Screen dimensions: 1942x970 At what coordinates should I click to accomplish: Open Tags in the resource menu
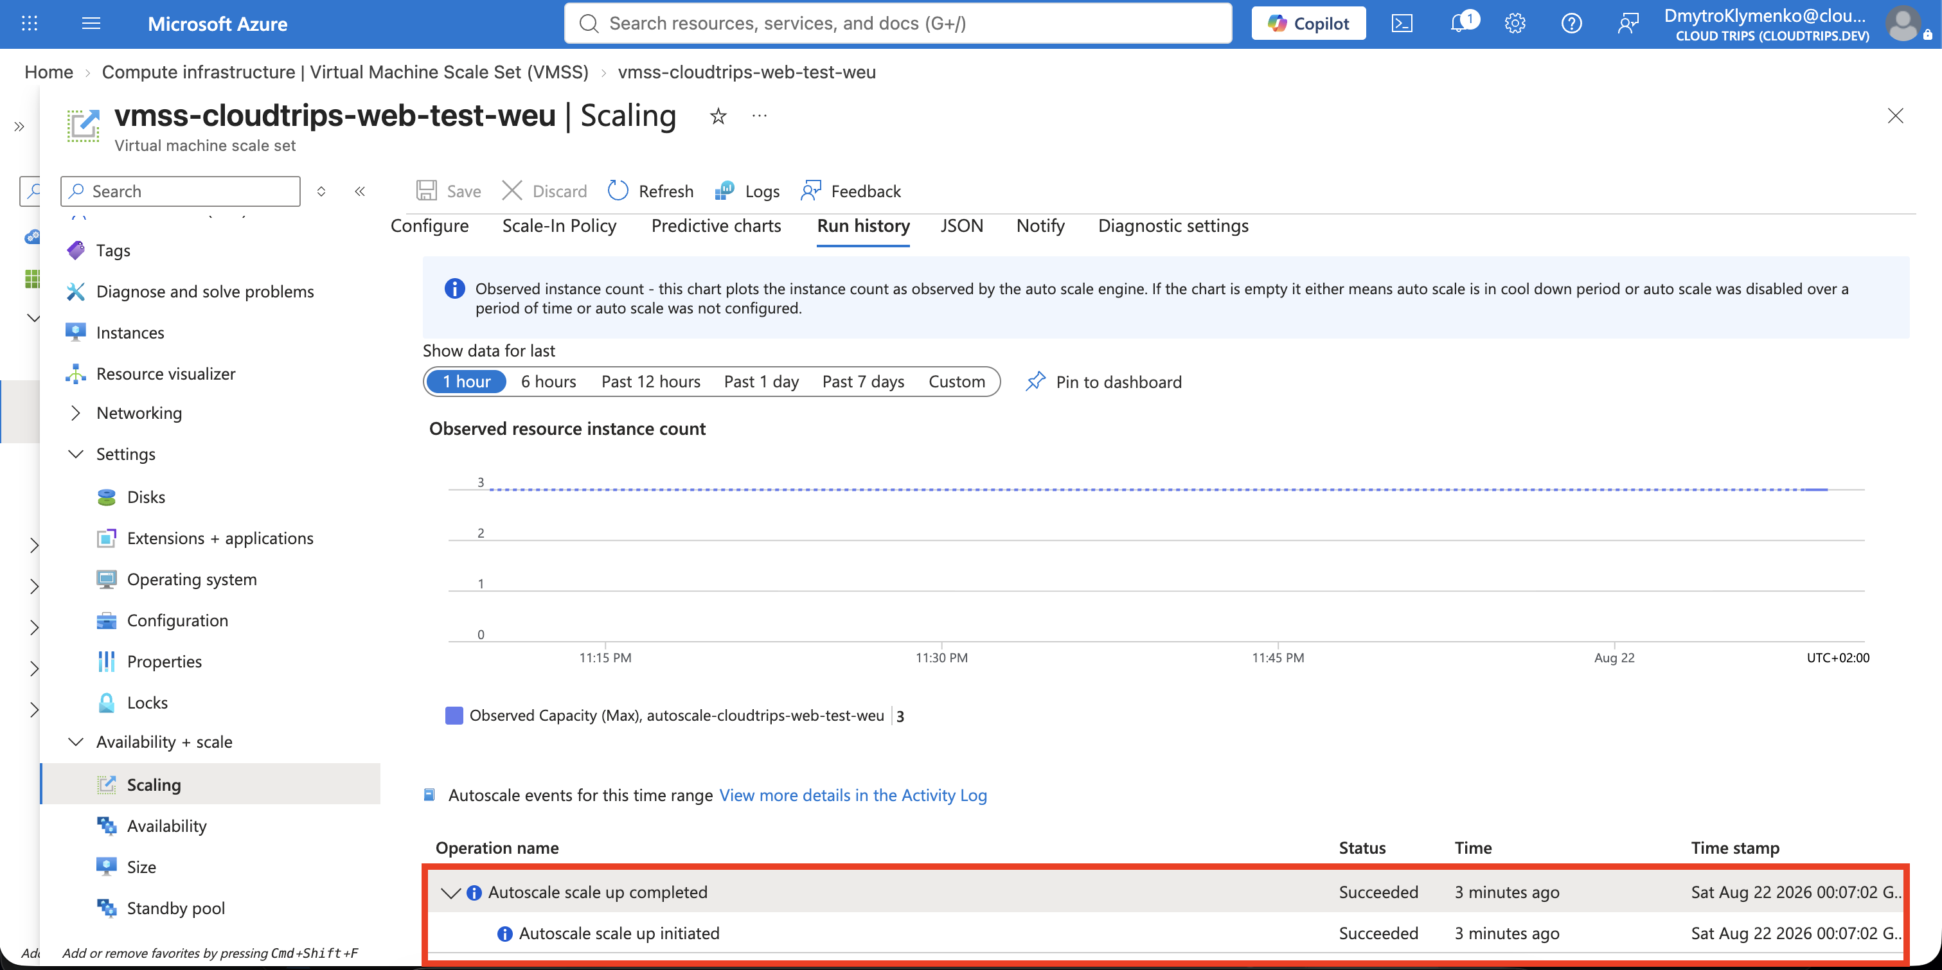pyautogui.click(x=113, y=251)
